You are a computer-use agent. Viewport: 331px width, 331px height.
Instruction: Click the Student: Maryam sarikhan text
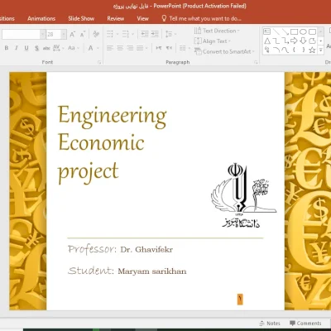(127, 271)
